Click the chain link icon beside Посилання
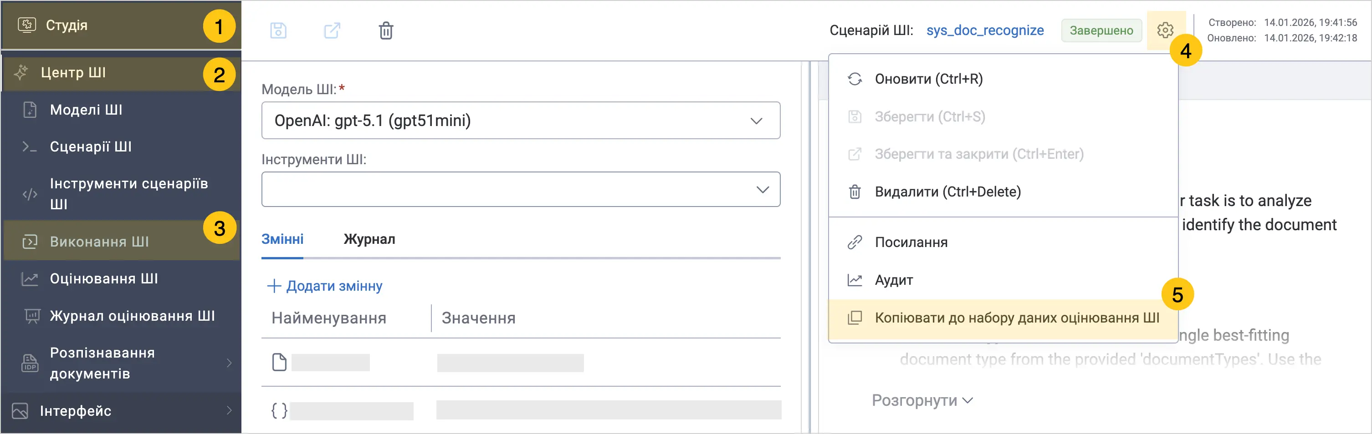 (855, 242)
